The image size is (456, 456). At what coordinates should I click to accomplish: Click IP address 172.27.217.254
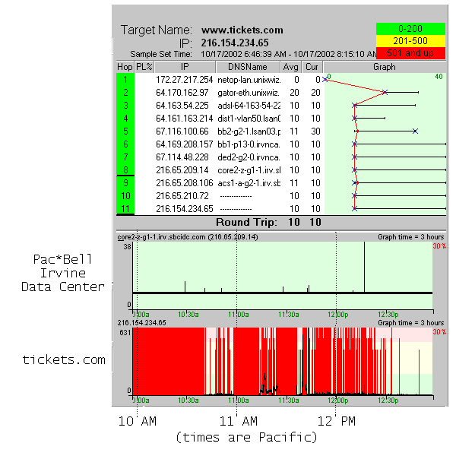185,80
